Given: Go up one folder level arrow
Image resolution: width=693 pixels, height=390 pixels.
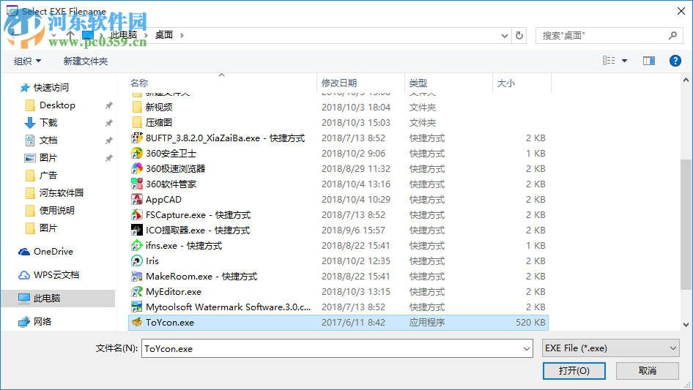Looking at the screenshot, I should (70, 35).
